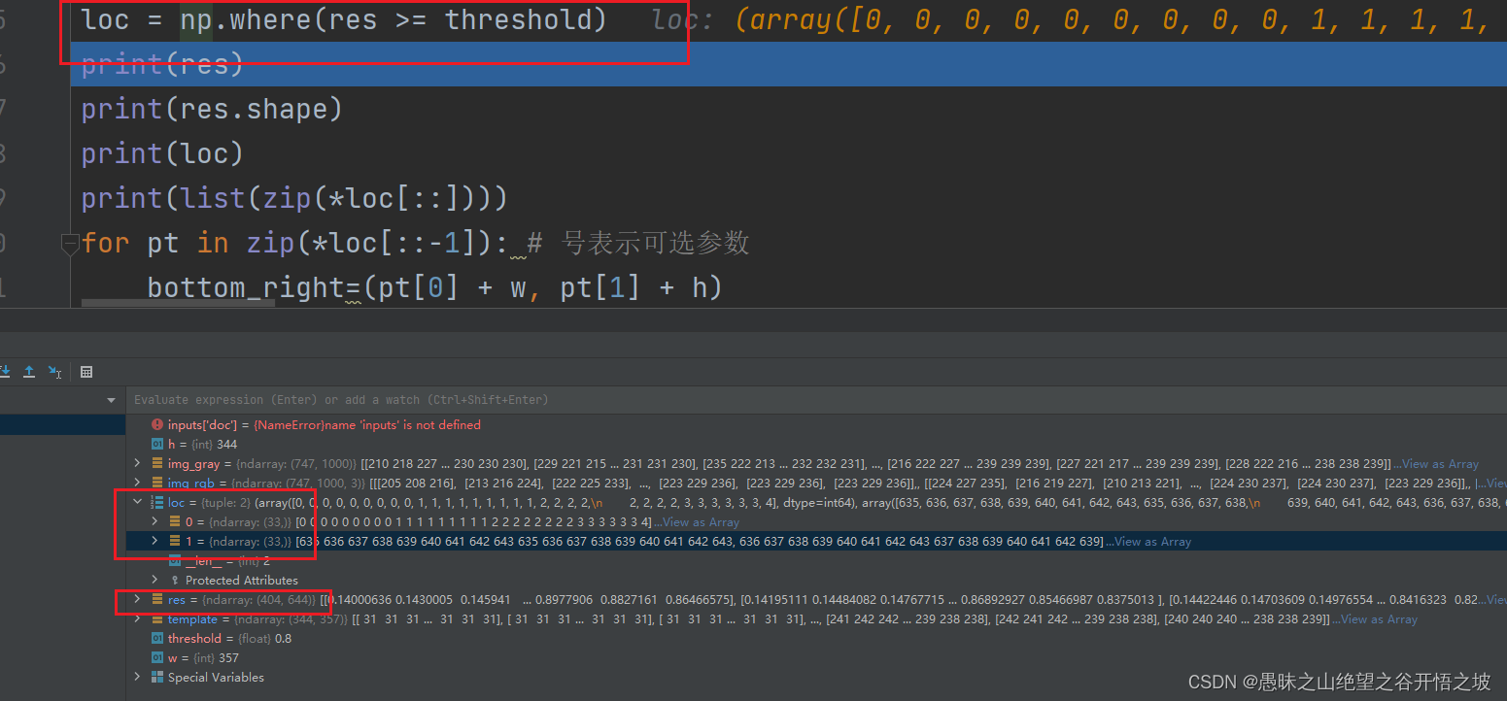The image size is (1507, 701).
Task: Expand element 0 of loc
Action: pos(155,522)
